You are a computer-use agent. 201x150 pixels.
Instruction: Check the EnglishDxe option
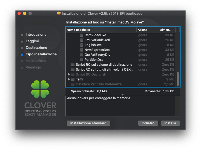[82, 45]
